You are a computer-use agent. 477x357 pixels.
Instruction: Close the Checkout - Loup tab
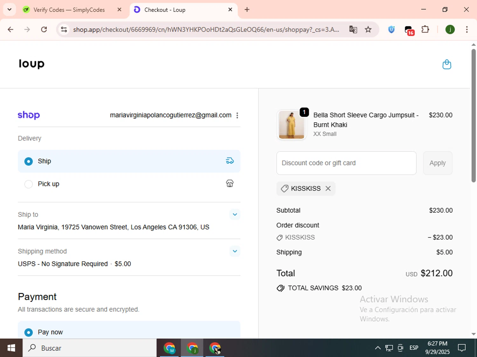point(230,10)
